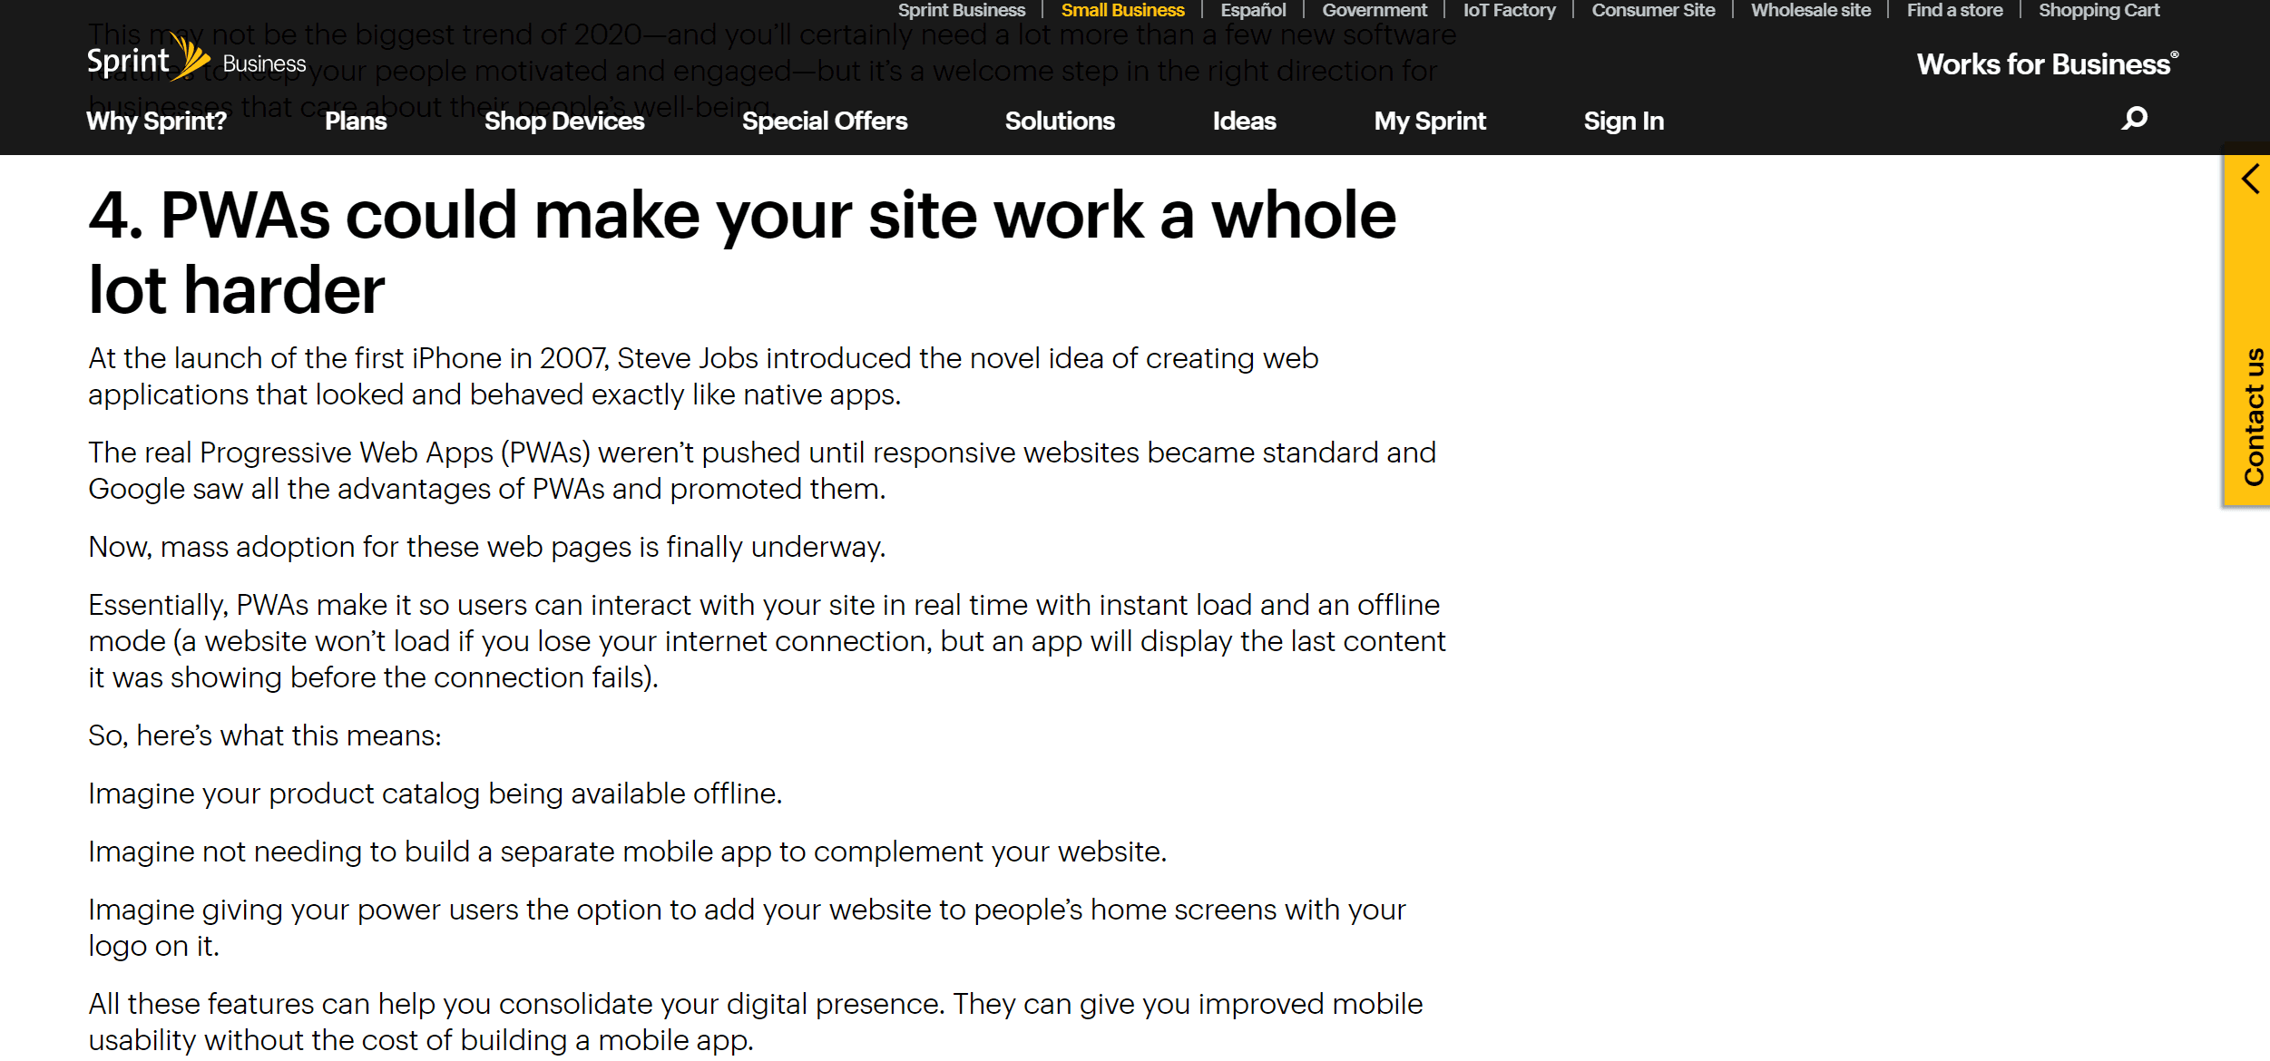Open the Government site link

1374,10
